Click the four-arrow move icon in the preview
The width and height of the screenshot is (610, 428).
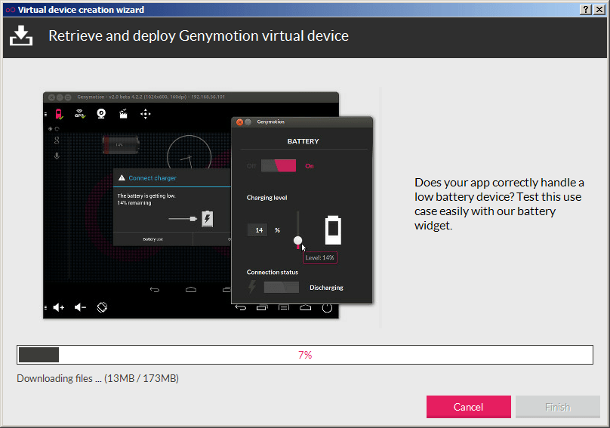146,114
